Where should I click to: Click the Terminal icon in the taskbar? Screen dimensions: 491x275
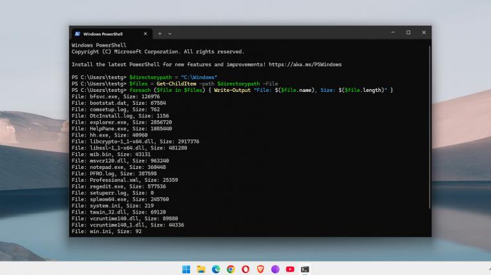pyautogui.click(x=305, y=269)
